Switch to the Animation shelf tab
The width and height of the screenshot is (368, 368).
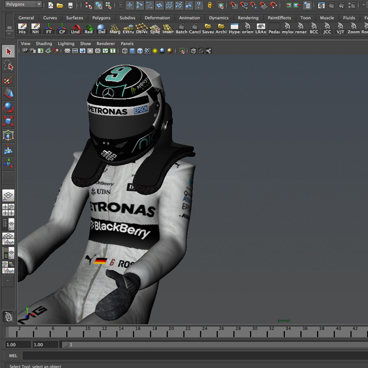[190, 18]
